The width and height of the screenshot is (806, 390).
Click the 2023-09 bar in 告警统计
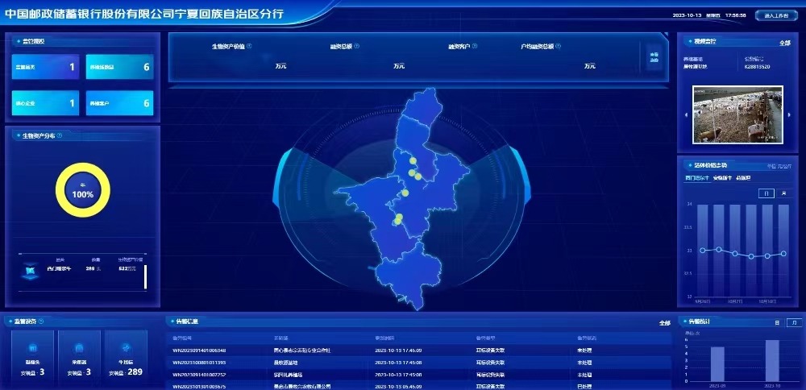click(717, 364)
